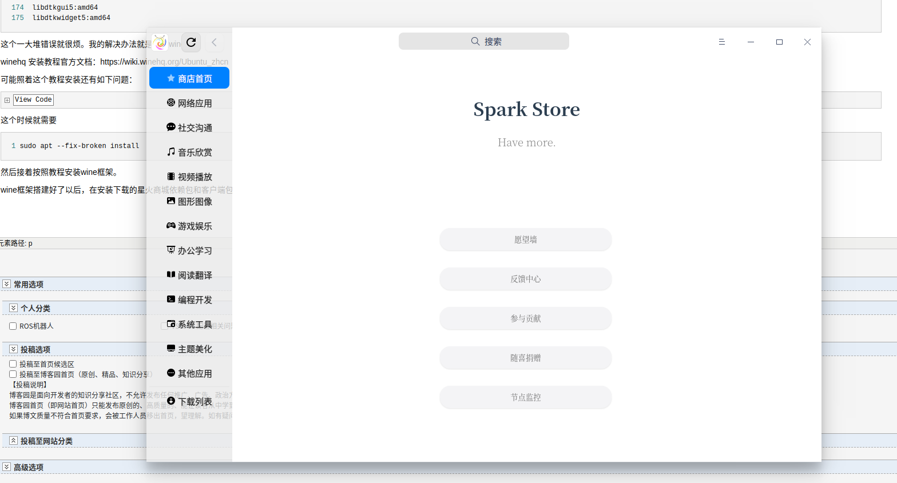Expand the 投稿至网站分类 section
Screen dimensions: 897x483
coord(13,440)
